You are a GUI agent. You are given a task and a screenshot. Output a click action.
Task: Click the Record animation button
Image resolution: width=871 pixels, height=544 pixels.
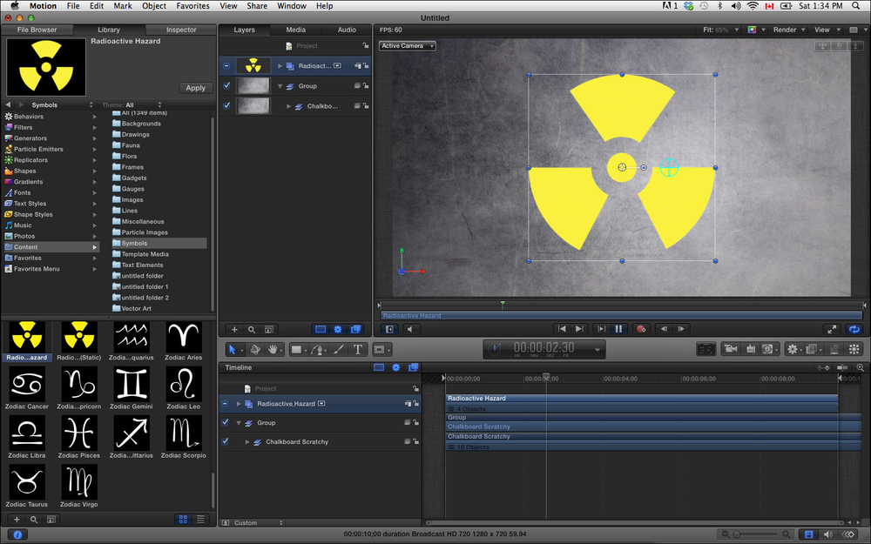tap(641, 329)
